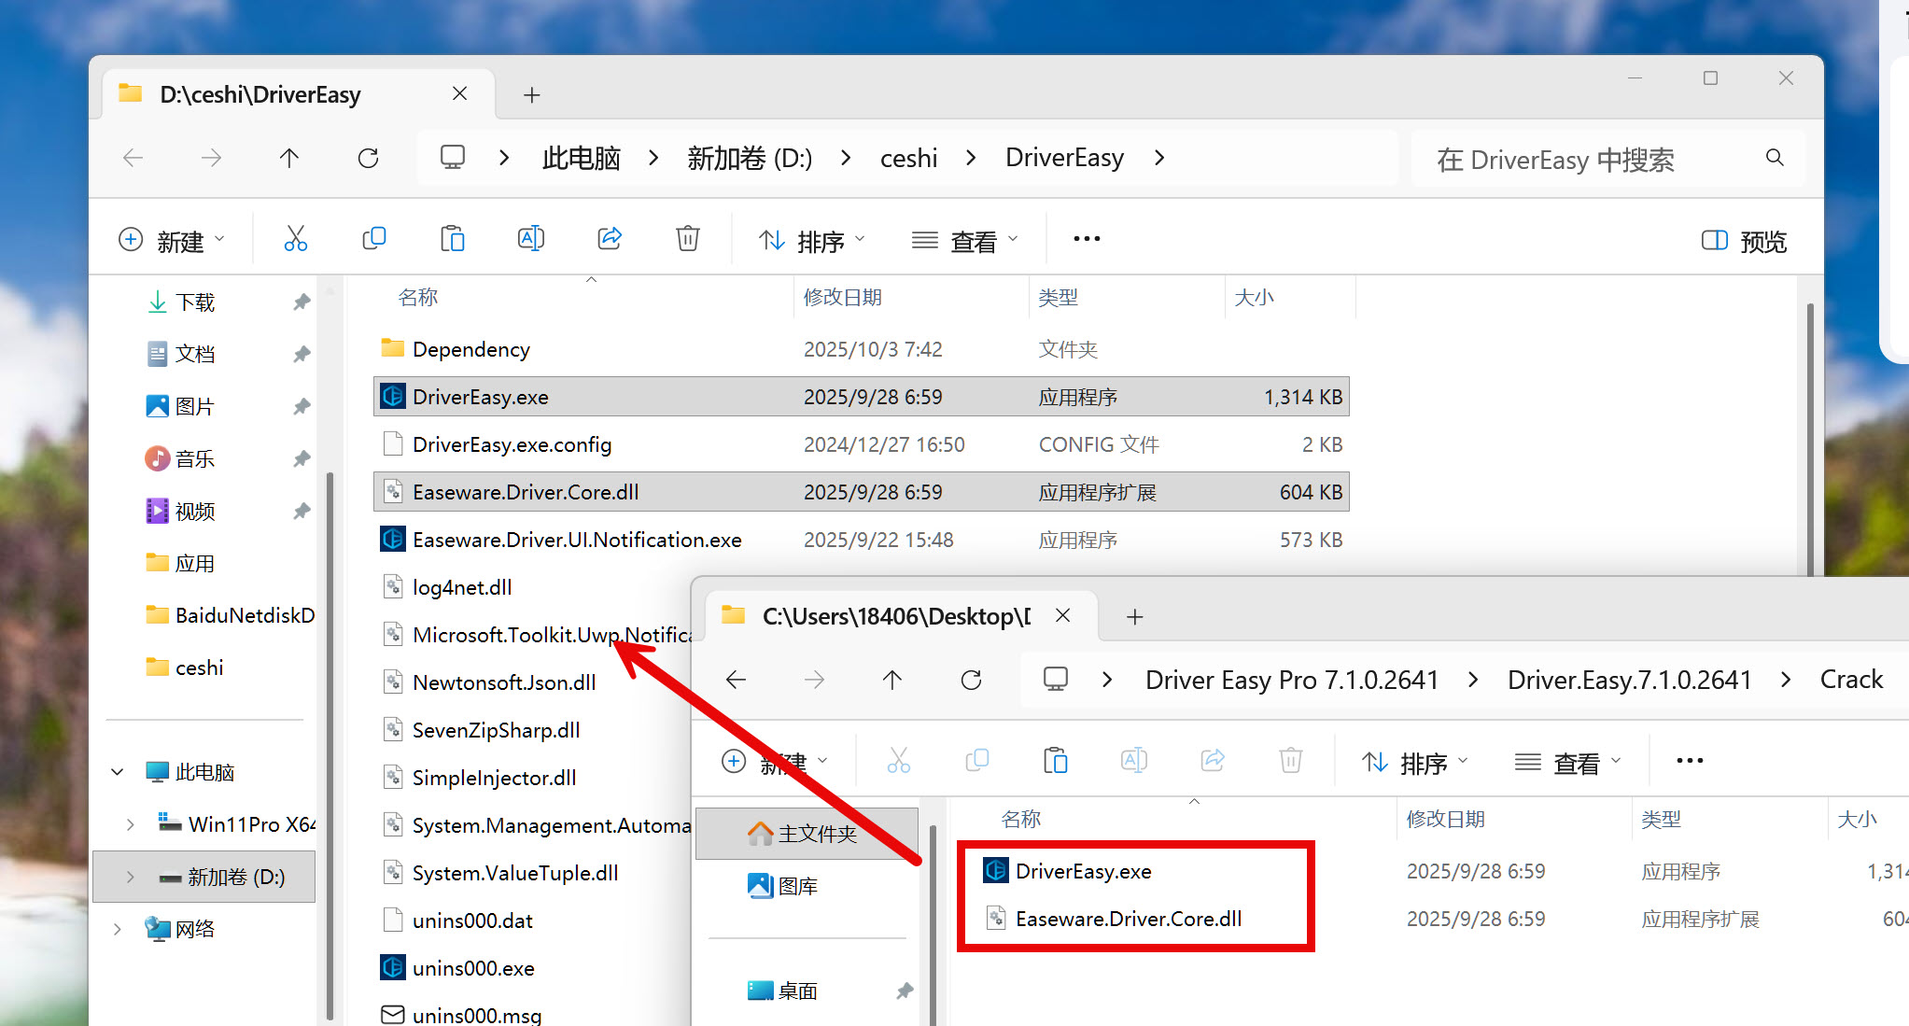Click Paste icon in Crack window toolbar
This screenshot has height=1026, width=1909.
[x=1055, y=761]
